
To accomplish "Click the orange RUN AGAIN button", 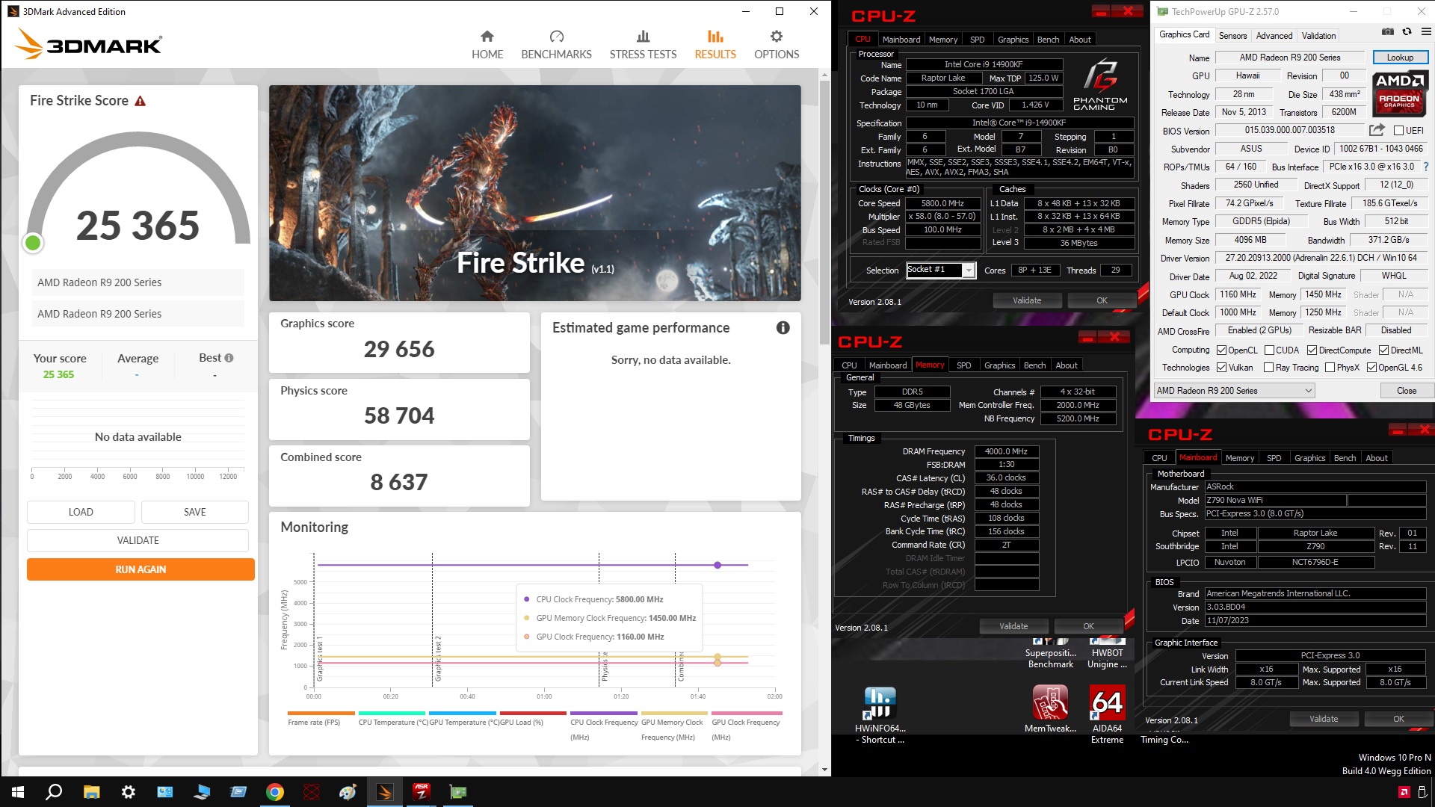I will pyautogui.click(x=141, y=569).
